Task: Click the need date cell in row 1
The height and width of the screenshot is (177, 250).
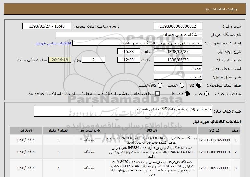Action: [26, 140]
